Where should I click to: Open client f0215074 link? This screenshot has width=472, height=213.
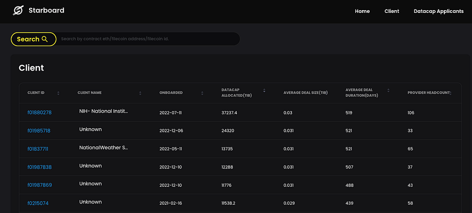[38, 203]
